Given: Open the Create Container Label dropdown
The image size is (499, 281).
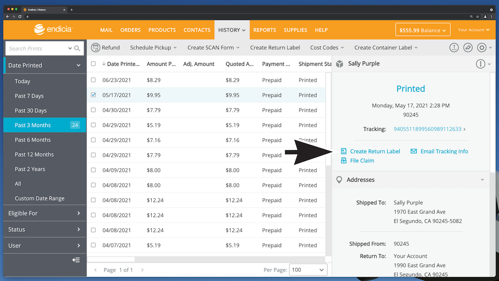Looking at the screenshot, I should (386, 47).
